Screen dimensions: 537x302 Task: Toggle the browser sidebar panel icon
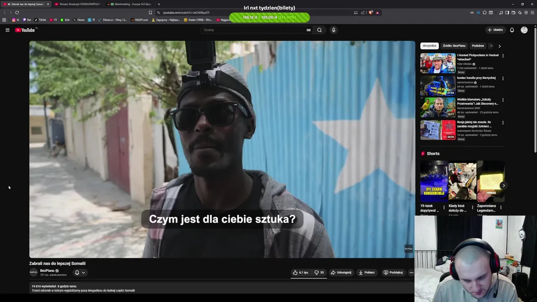[x=507, y=13]
